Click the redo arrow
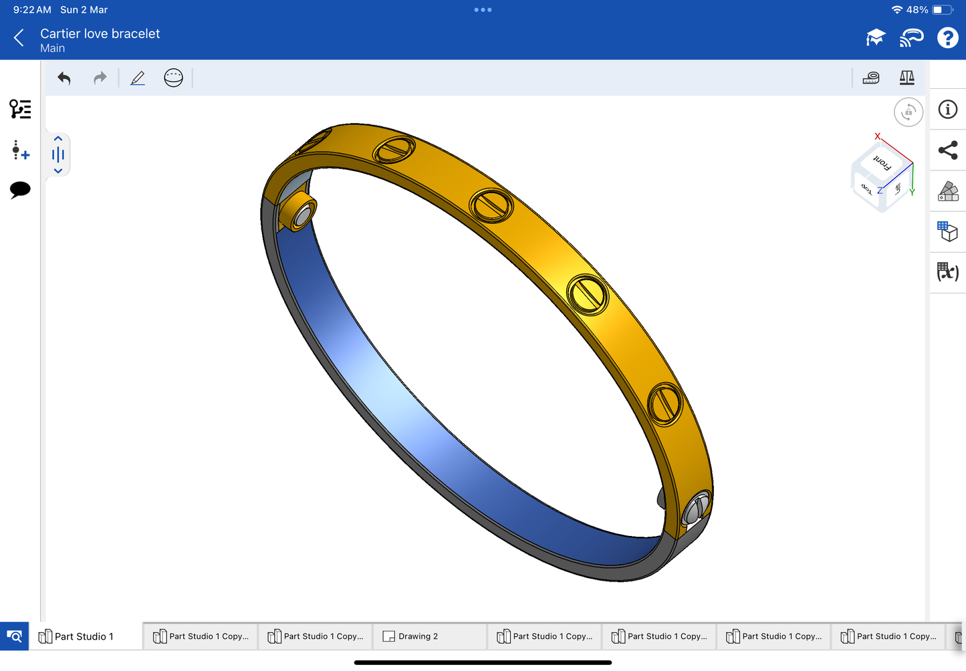This screenshot has height=671, width=966. (100, 78)
